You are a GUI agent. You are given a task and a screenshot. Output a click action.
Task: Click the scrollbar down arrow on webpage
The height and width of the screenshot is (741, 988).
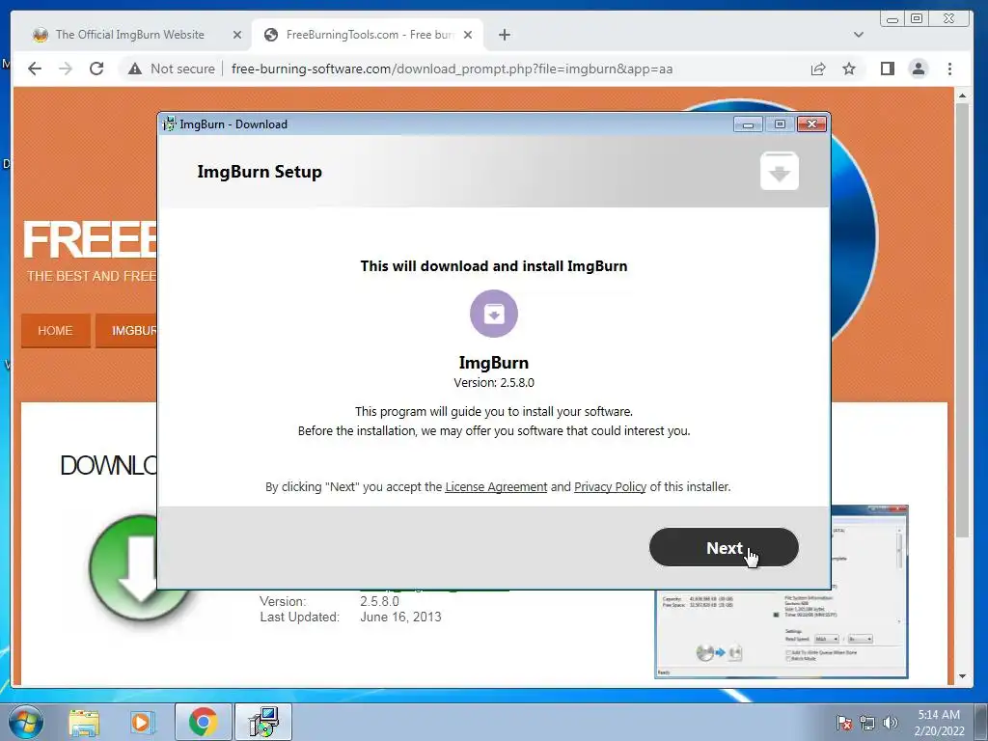[x=962, y=676]
